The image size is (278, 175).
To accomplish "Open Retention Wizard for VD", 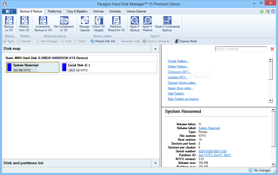I will tap(116, 24).
